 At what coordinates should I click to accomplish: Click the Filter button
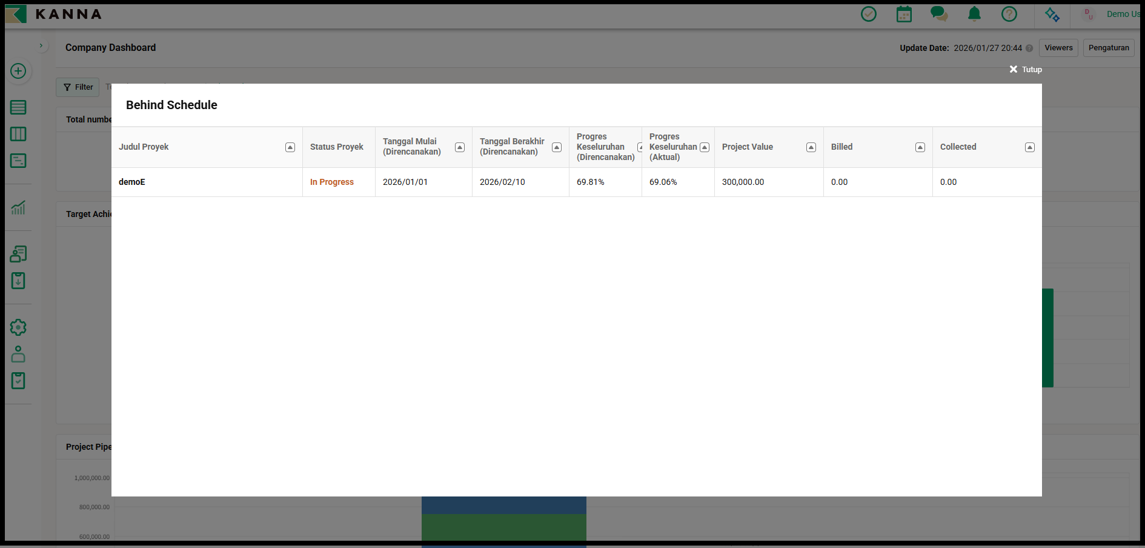78,87
